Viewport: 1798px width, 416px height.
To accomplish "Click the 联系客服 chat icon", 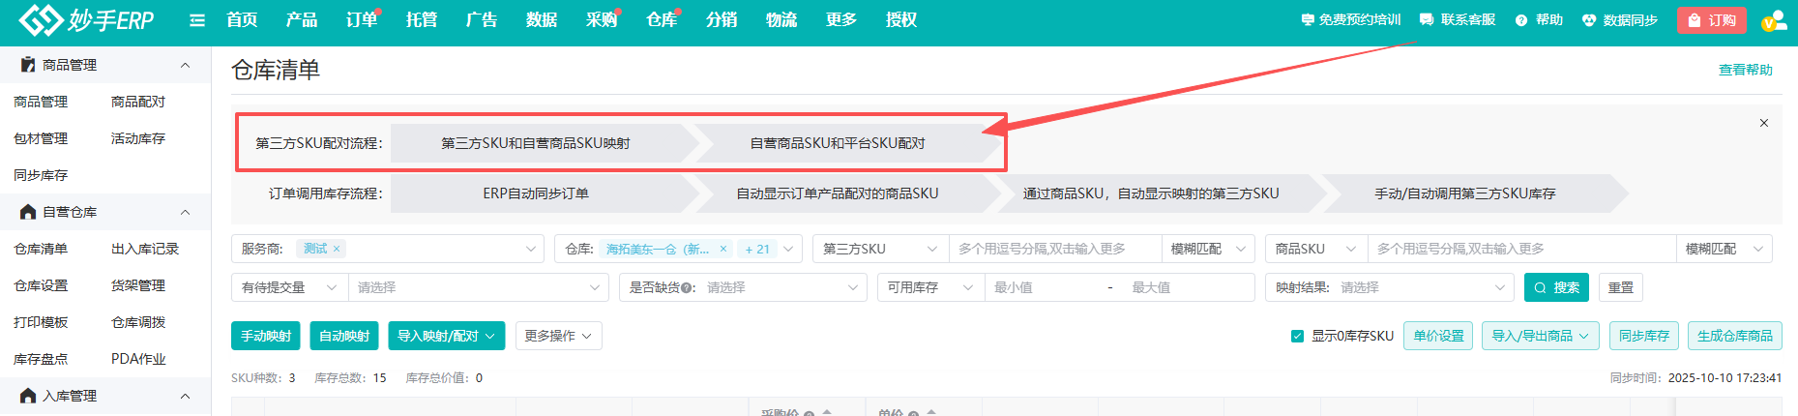I will 1427,20.
